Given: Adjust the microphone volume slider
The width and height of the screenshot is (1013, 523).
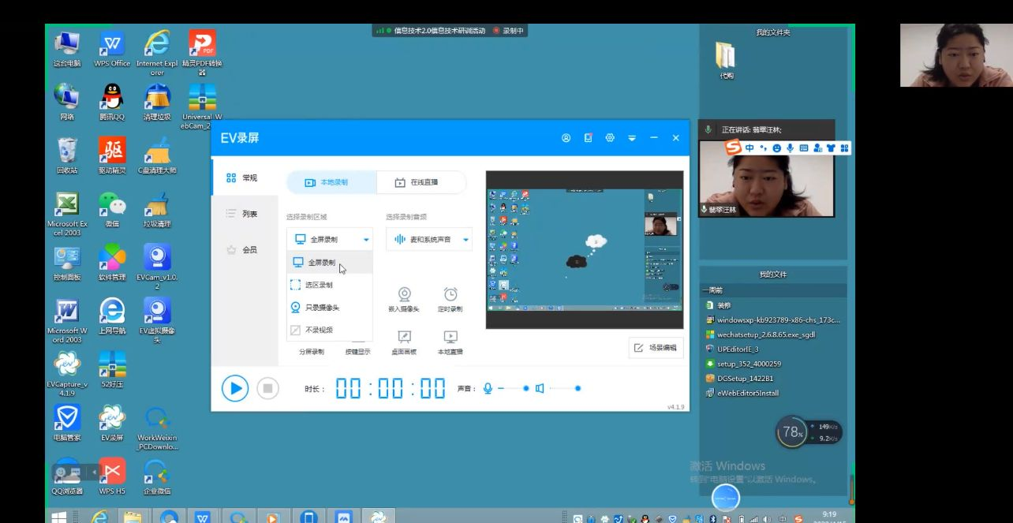Looking at the screenshot, I should [x=514, y=388].
